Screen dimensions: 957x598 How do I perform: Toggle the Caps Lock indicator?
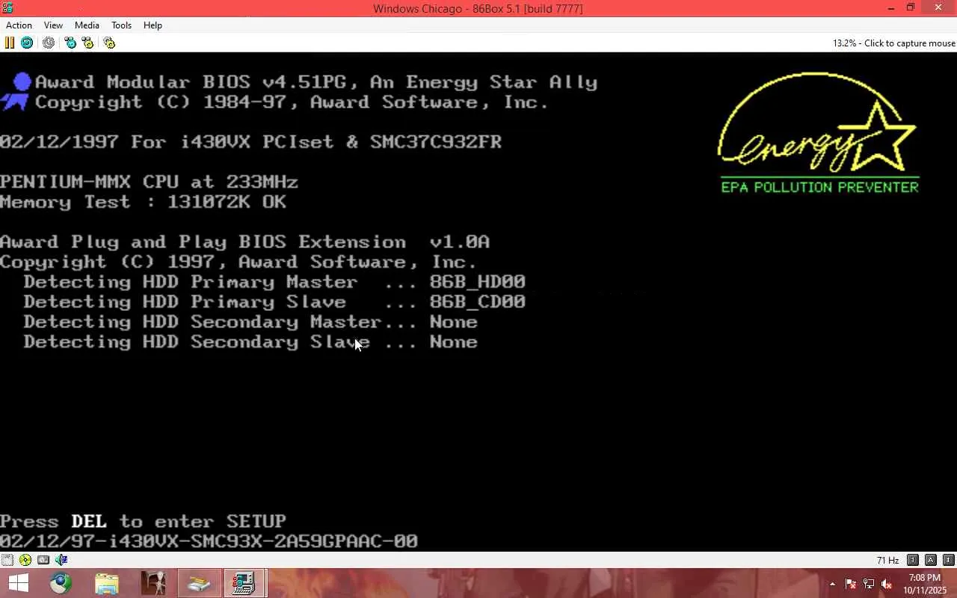point(931,560)
